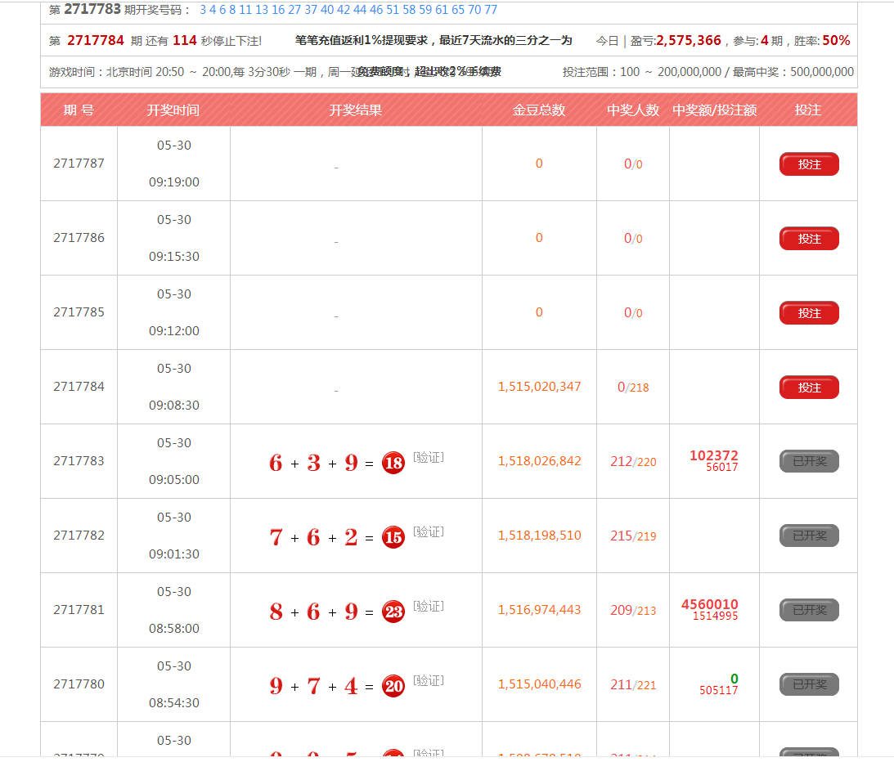This screenshot has width=894, height=771.
Task: Click the red result ball 15
Action: point(393,538)
